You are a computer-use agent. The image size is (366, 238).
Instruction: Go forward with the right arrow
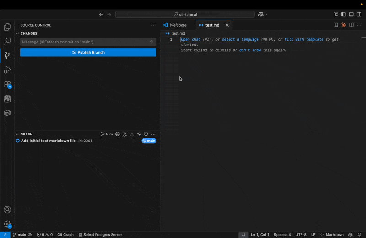109,15
